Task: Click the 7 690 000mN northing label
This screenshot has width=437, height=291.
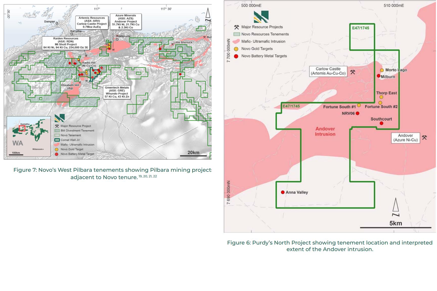Action: click(229, 192)
